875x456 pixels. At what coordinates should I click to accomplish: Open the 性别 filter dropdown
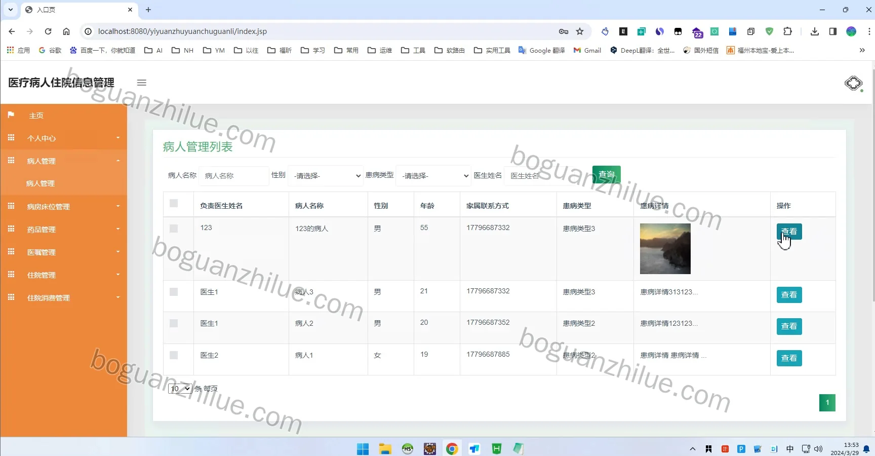tap(326, 176)
